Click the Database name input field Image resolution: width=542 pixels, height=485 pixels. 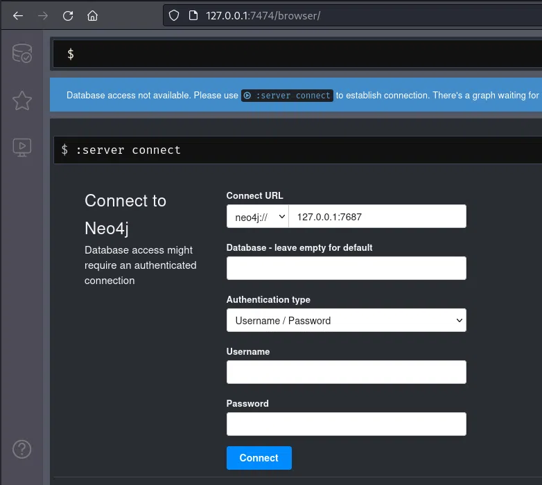click(x=346, y=268)
